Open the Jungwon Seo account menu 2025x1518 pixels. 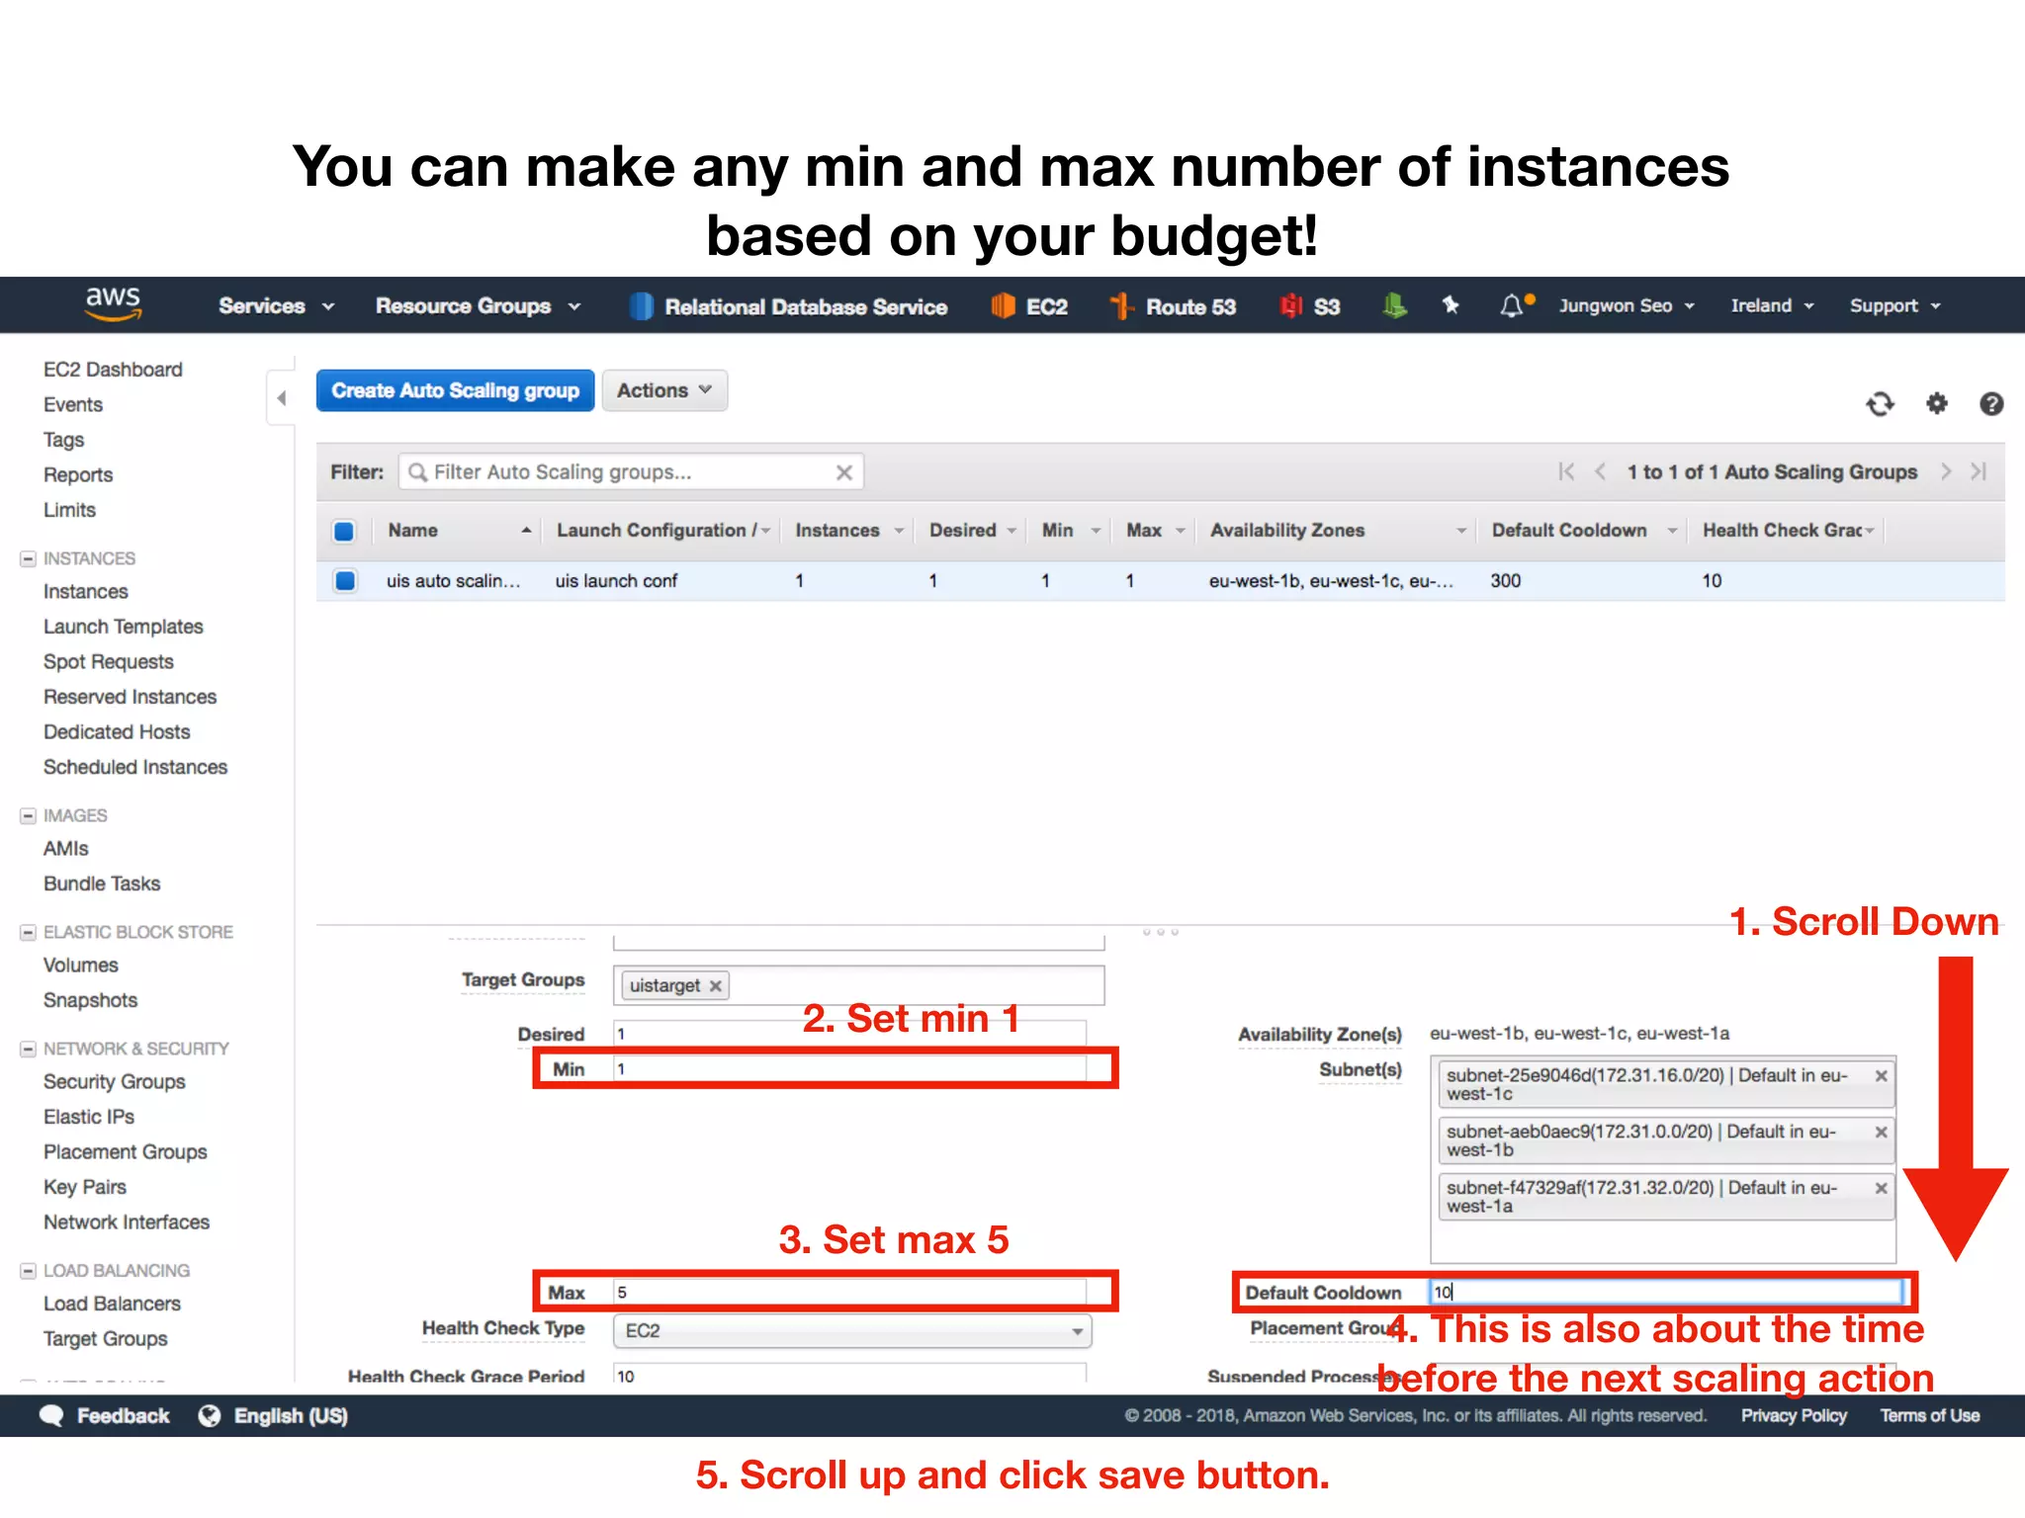tap(1627, 306)
